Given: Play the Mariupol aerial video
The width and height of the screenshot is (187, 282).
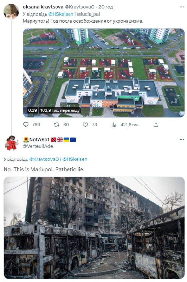Looking at the screenshot, I should pyautogui.click(x=104, y=73).
